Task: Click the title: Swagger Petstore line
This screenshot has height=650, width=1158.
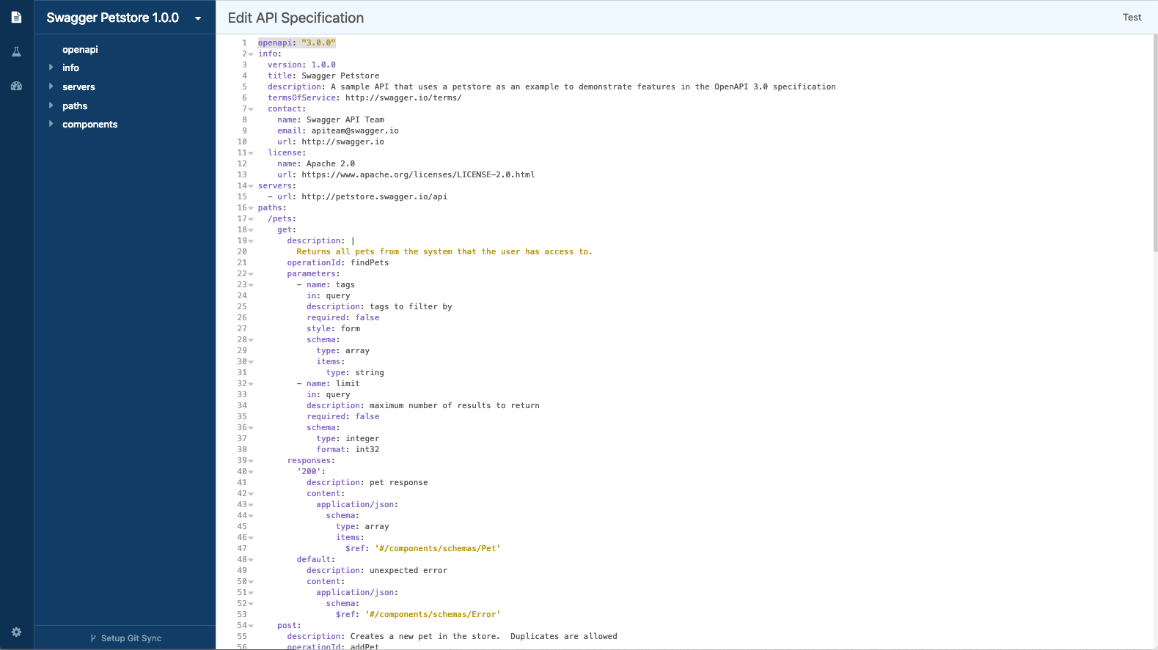Action: [x=323, y=75]
